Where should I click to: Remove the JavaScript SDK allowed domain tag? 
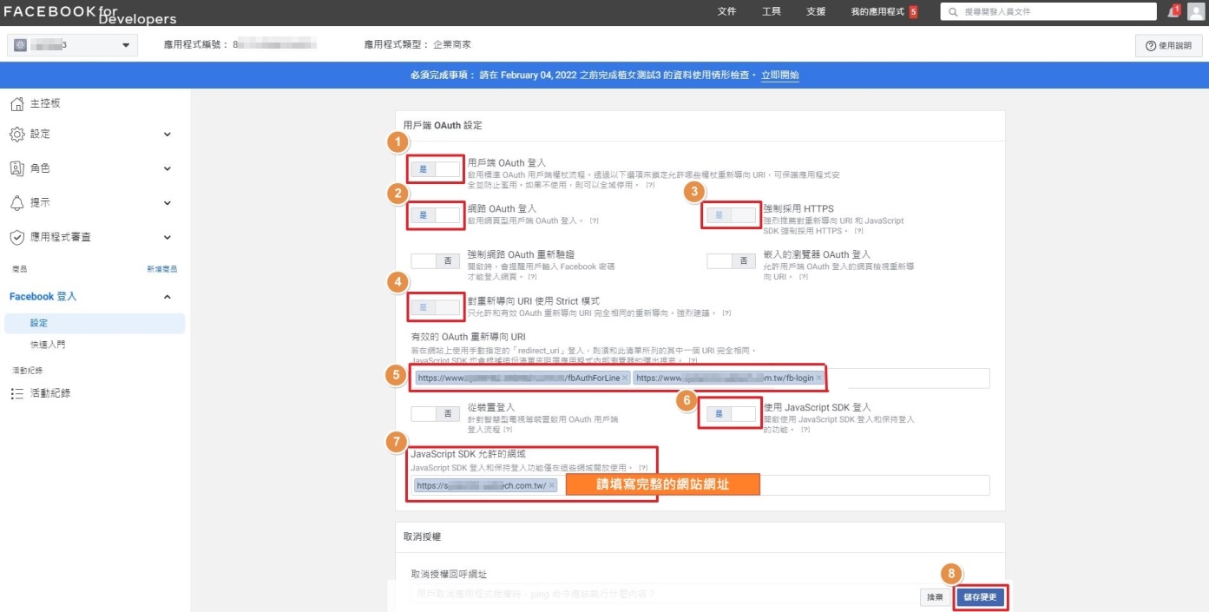click(552, 485)
